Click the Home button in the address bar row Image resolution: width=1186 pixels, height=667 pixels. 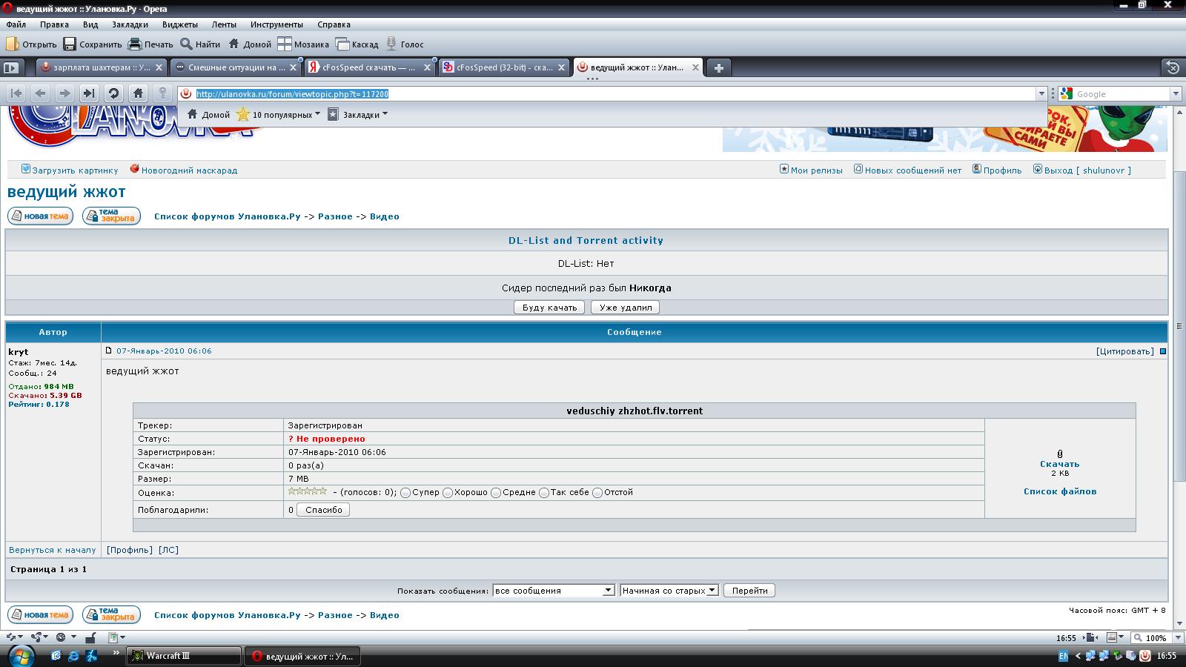point(138,93)
